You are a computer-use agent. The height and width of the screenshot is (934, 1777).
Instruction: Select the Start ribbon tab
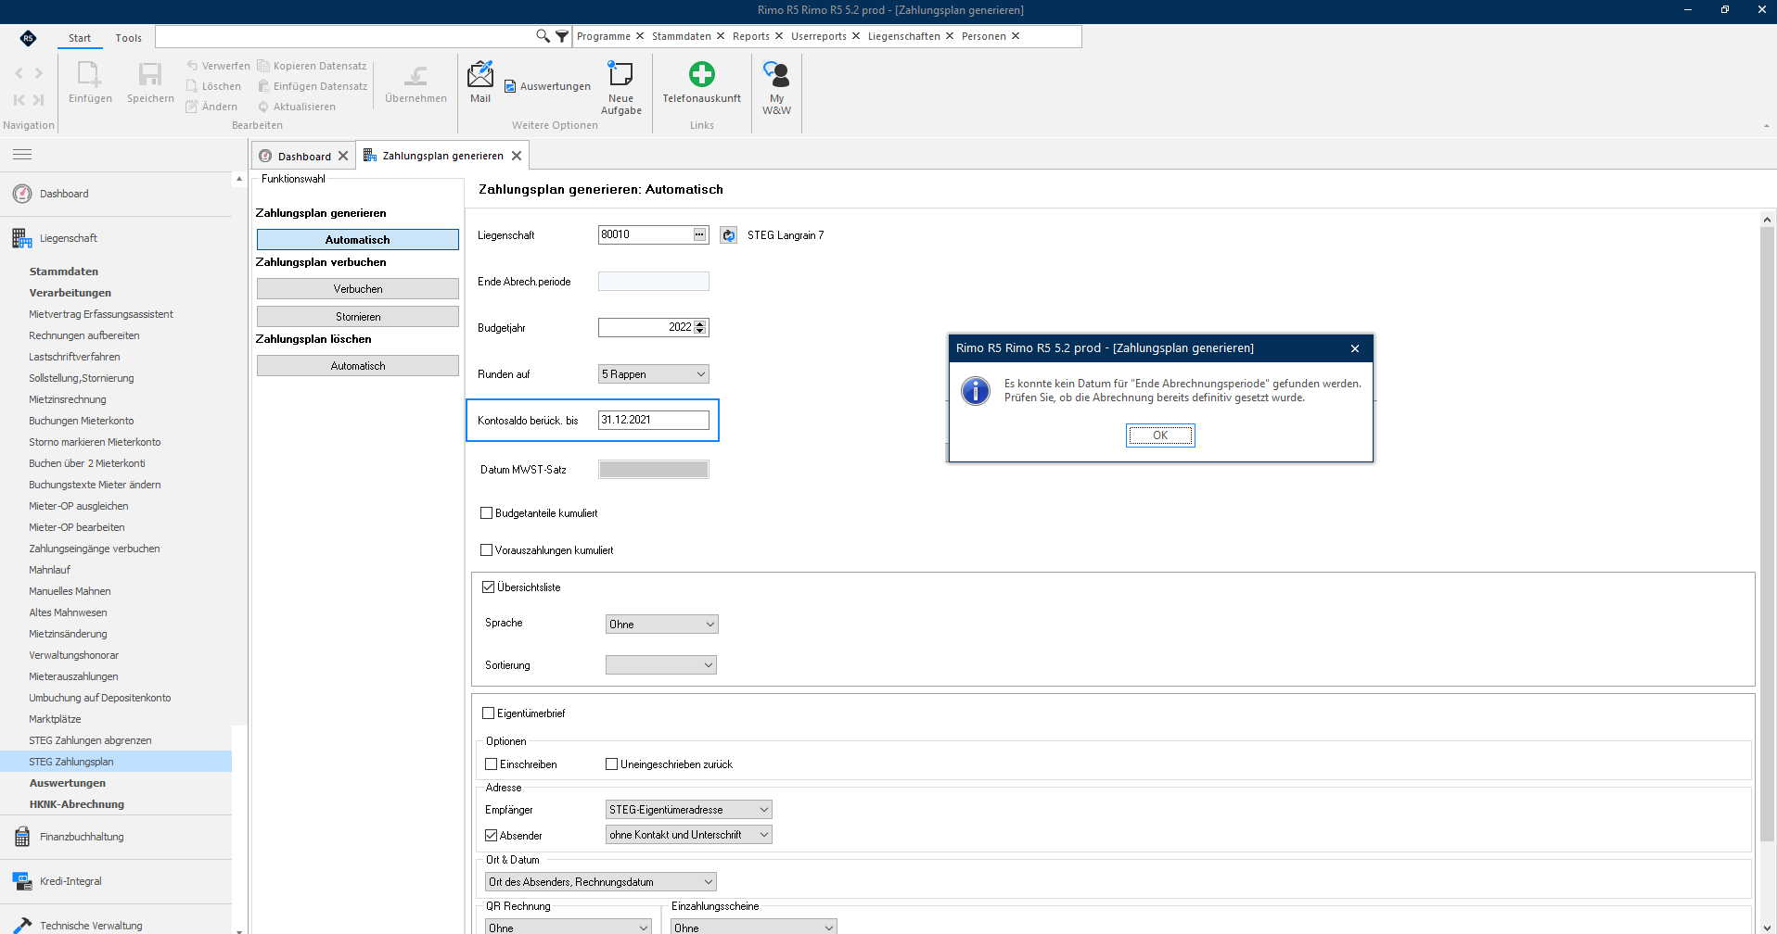point(80,38)
